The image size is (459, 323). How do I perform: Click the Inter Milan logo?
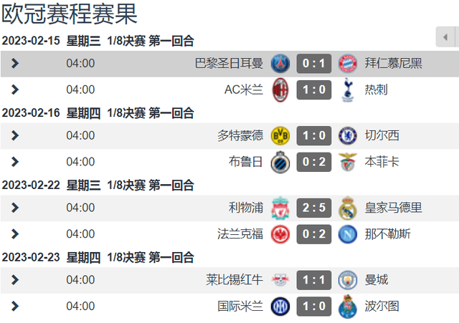coord(280,307)
